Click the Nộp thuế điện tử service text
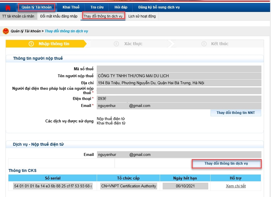Image resolution: width=271 pixels, height=197 pixels. 111,119
